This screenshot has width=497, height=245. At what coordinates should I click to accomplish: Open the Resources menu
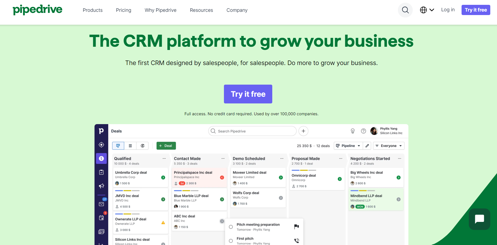coord(201,10)
